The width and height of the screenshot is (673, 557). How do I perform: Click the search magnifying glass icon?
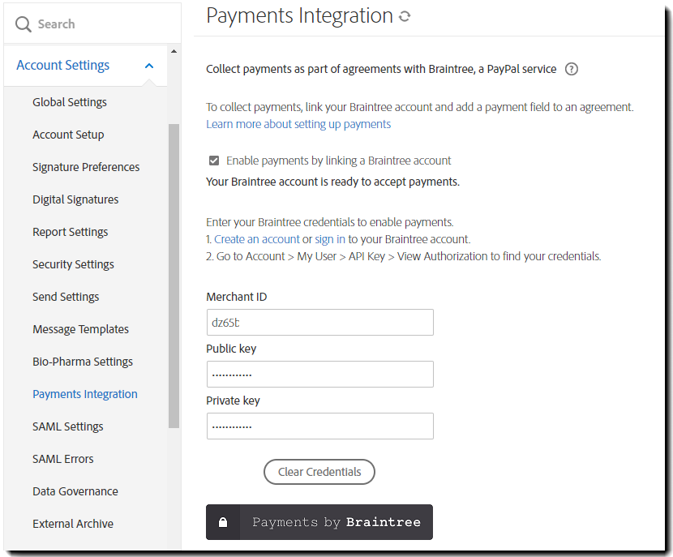click(x=23, y=24)
